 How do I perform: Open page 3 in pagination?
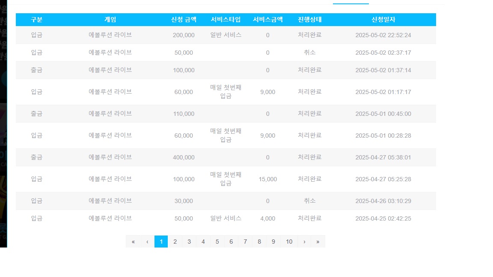pos(189,242)
